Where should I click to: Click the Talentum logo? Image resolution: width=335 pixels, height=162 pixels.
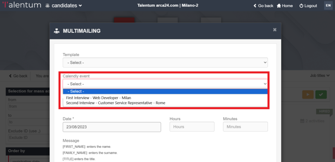(x=22, y=5)
